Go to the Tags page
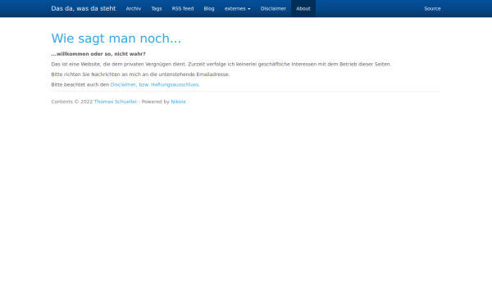This screenshot has height=307, width=492. tap(157, 8)
